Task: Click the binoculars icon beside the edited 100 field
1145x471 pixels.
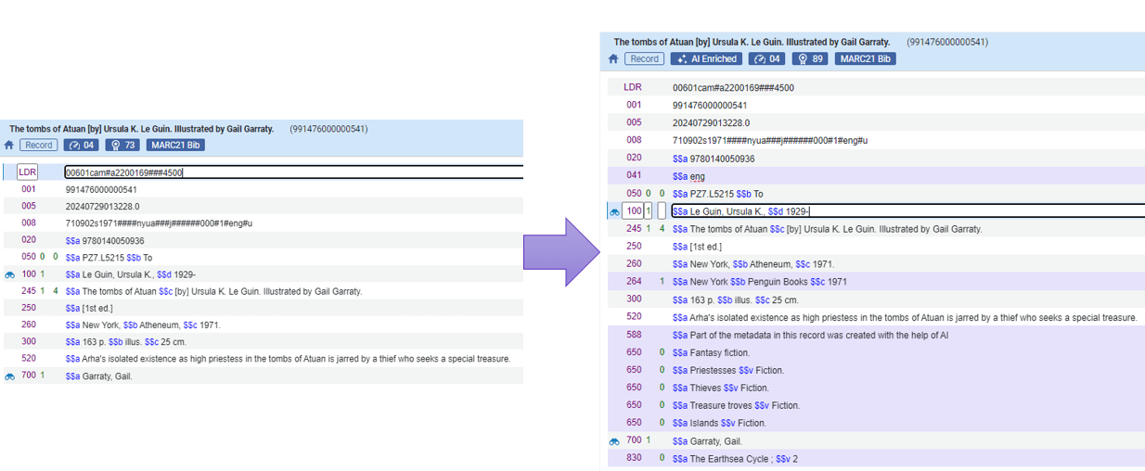Action: point(613,212)
